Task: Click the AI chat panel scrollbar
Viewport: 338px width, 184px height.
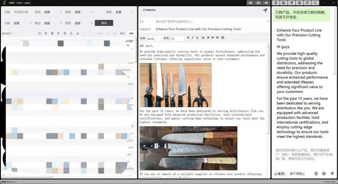Action: 334,41
